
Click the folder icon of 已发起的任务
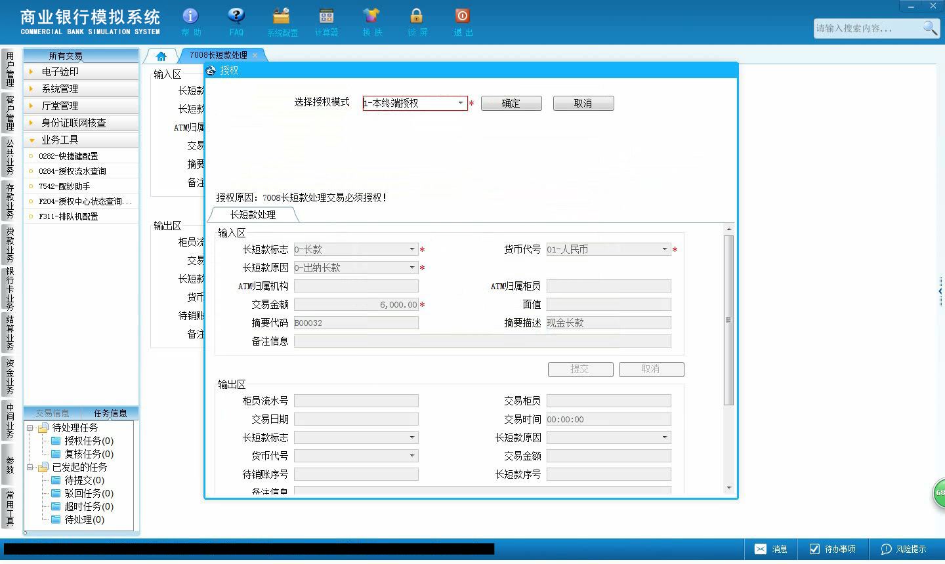pyautogui.click(x=43, y=467)
